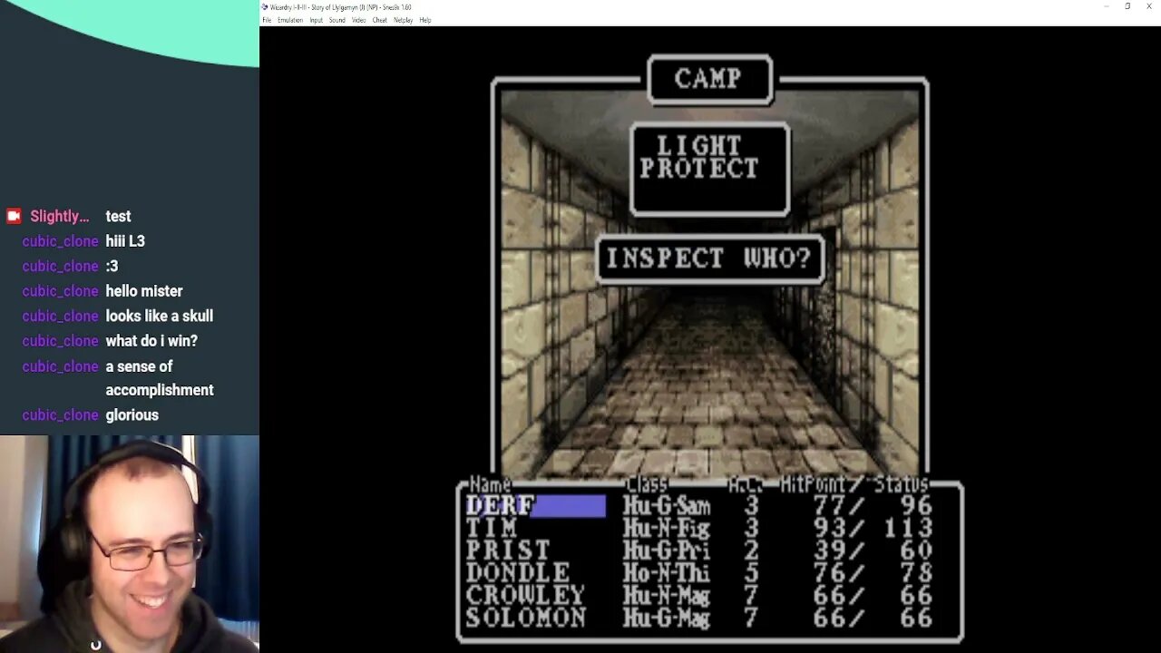Image resolution: width=1161 pixels, height=653 pixels.
Task: Open the Sound menu
Action: (337, 20)
